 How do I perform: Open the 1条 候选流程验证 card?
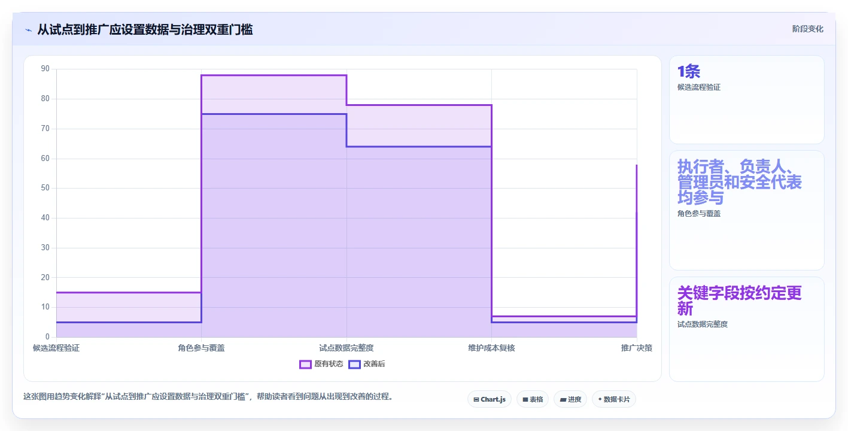pyautogui.click(x=746, y=99)
